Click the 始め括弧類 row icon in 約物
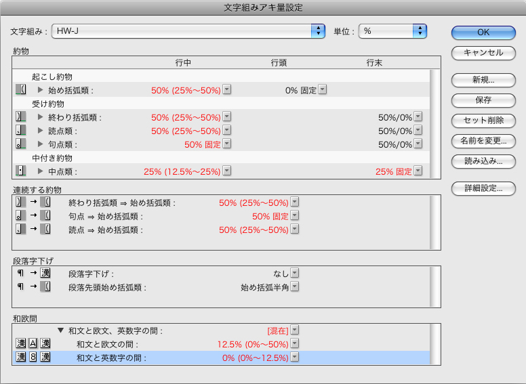Viewport: 526px width, 384px height. 21,89
